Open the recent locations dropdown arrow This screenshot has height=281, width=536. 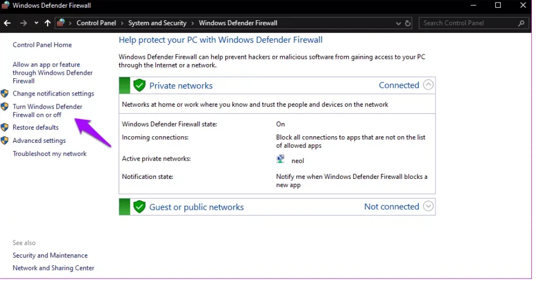[36, 23]
